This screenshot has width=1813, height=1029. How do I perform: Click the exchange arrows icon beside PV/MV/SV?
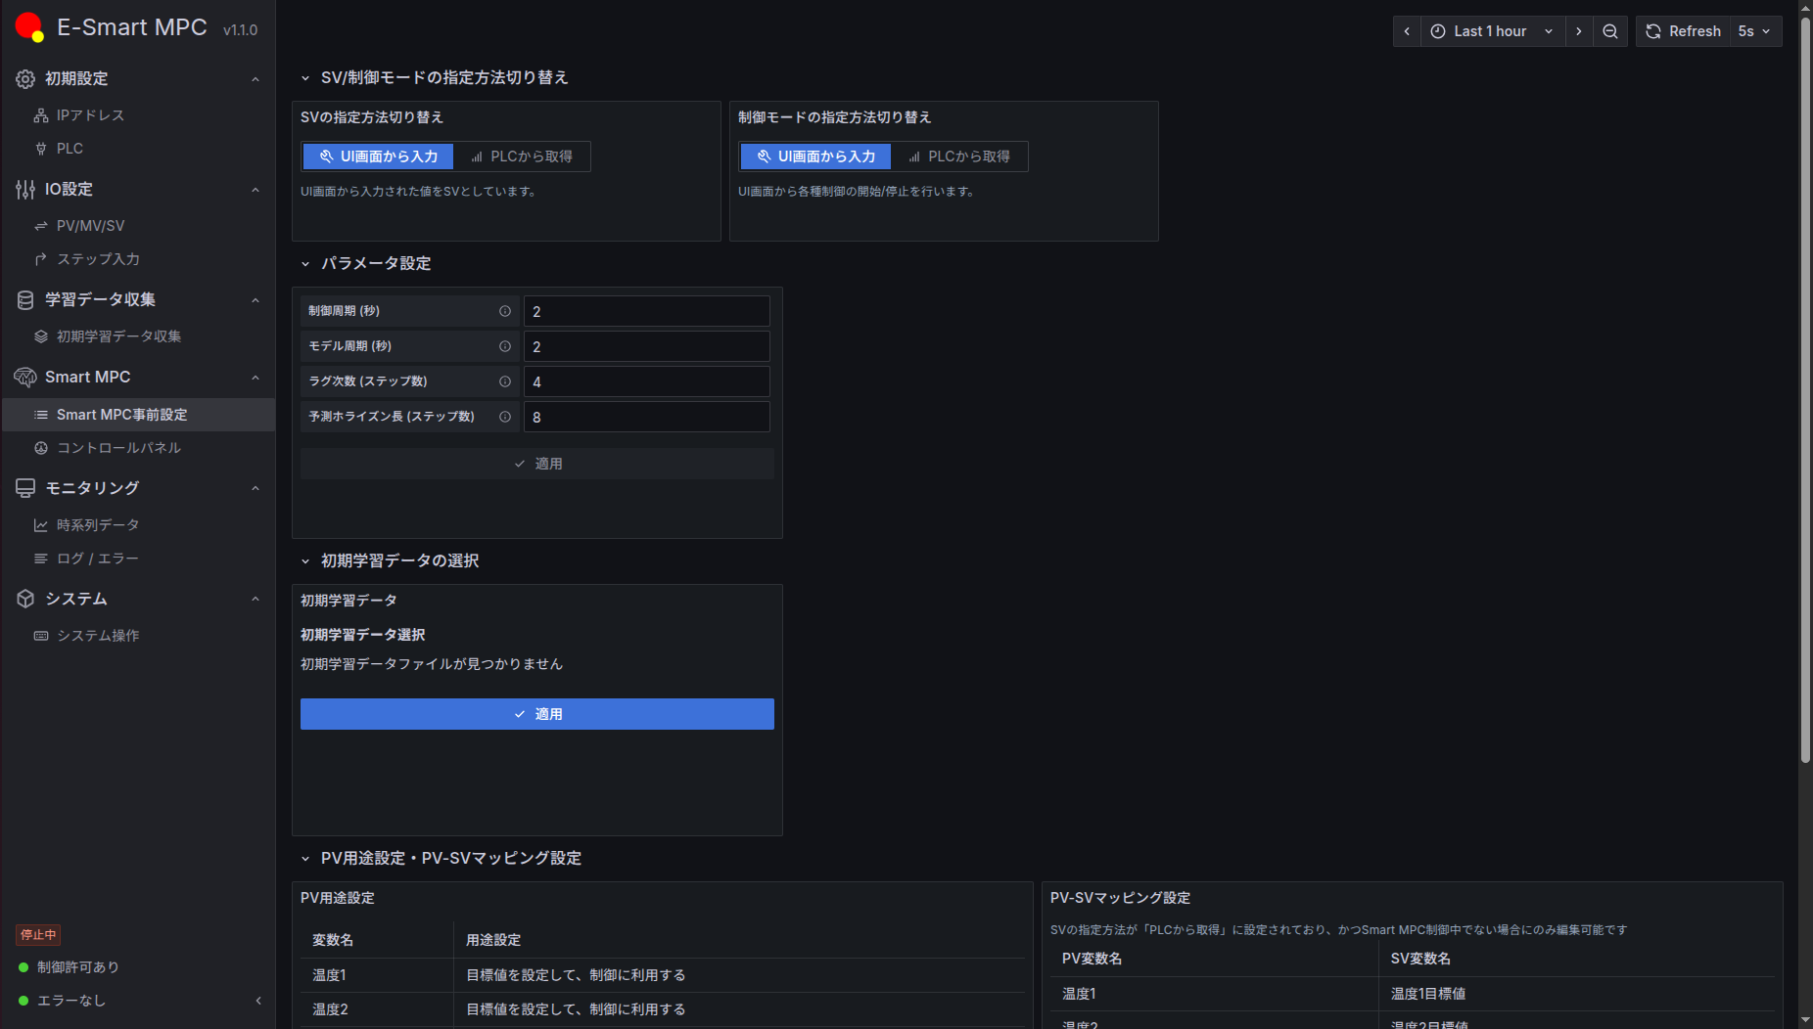[41, 226]
